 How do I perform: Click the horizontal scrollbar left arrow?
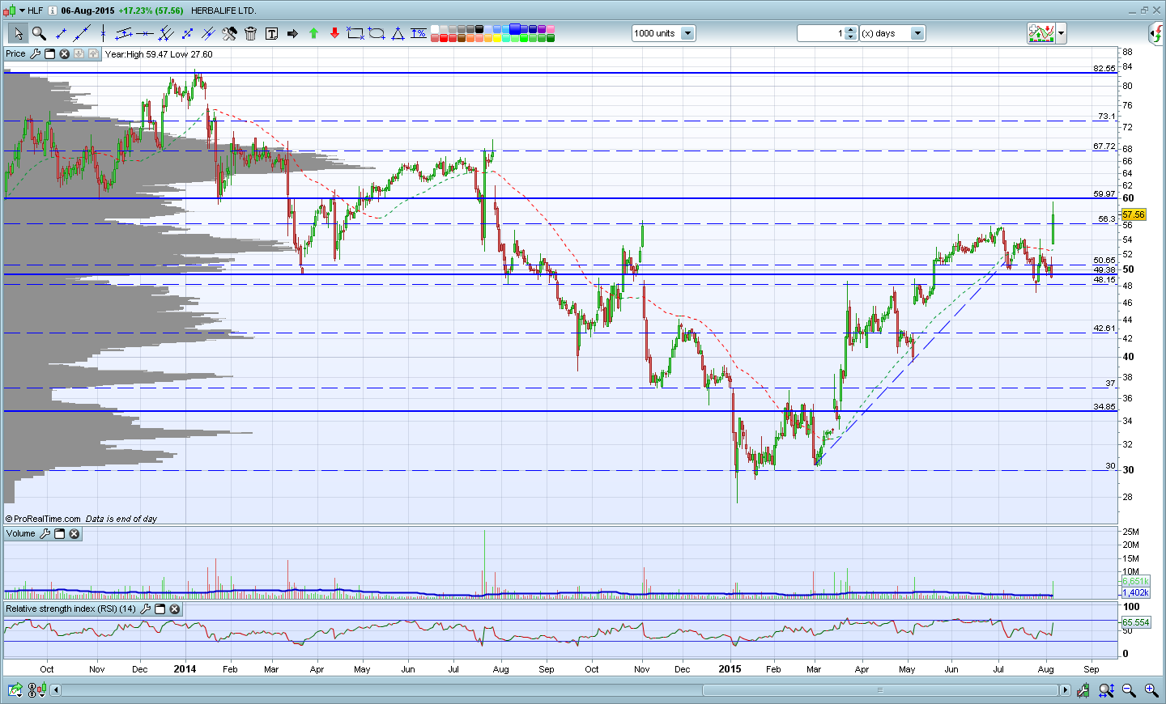click(x=56, y=690)
